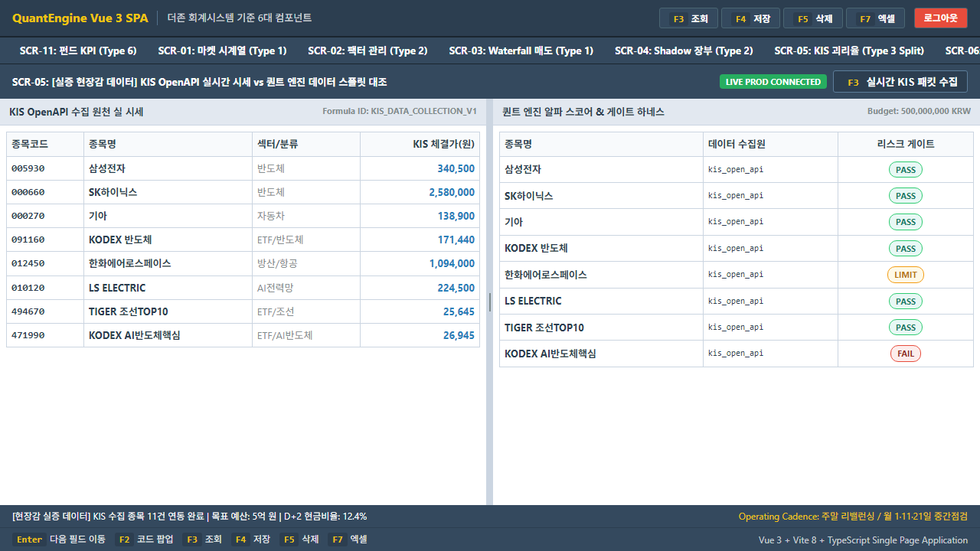Click the Budget: 500,000,000 KRW label

pos(919,112)
